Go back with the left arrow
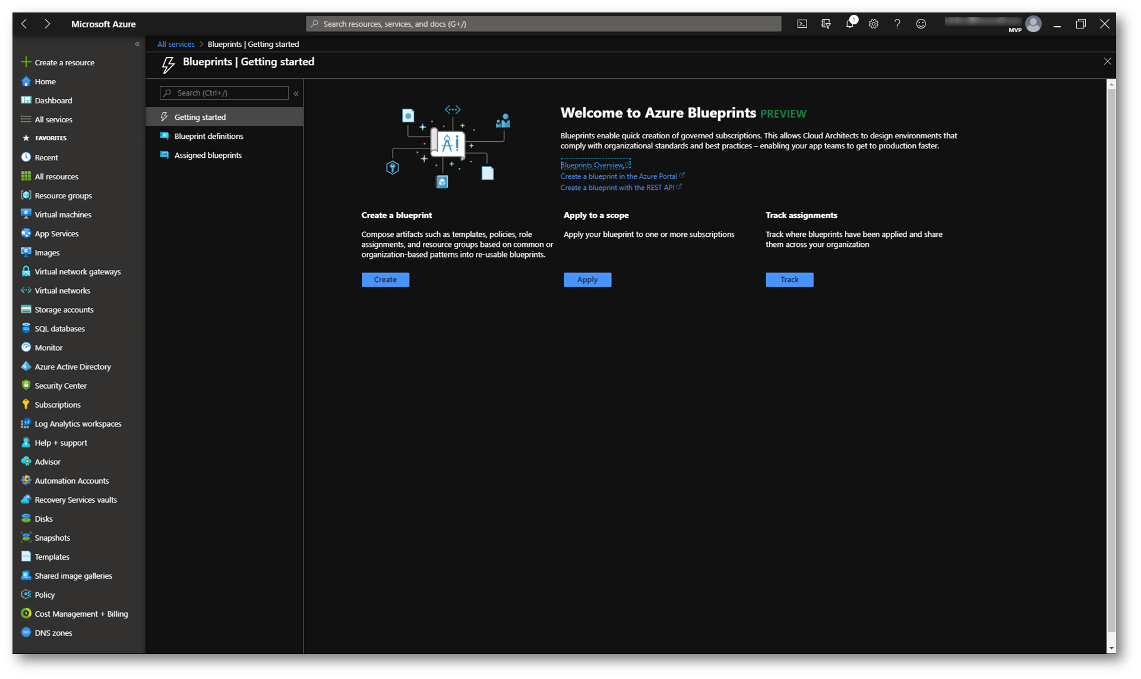 tap(24, 24)
